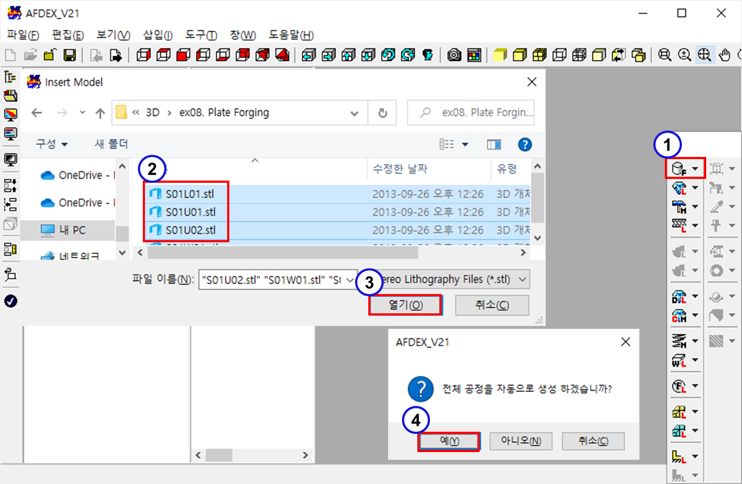
Task: Open the 도구(T) menu
Action: tap(201, 35)
